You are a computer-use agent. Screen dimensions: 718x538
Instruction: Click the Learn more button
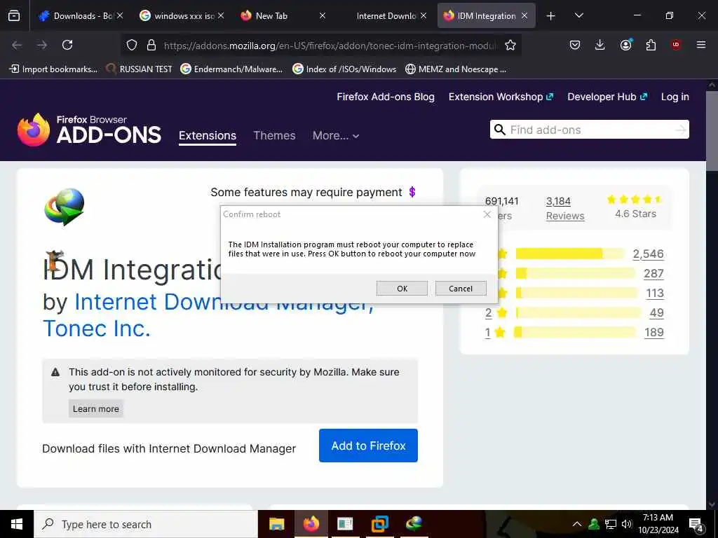point(95,408)
